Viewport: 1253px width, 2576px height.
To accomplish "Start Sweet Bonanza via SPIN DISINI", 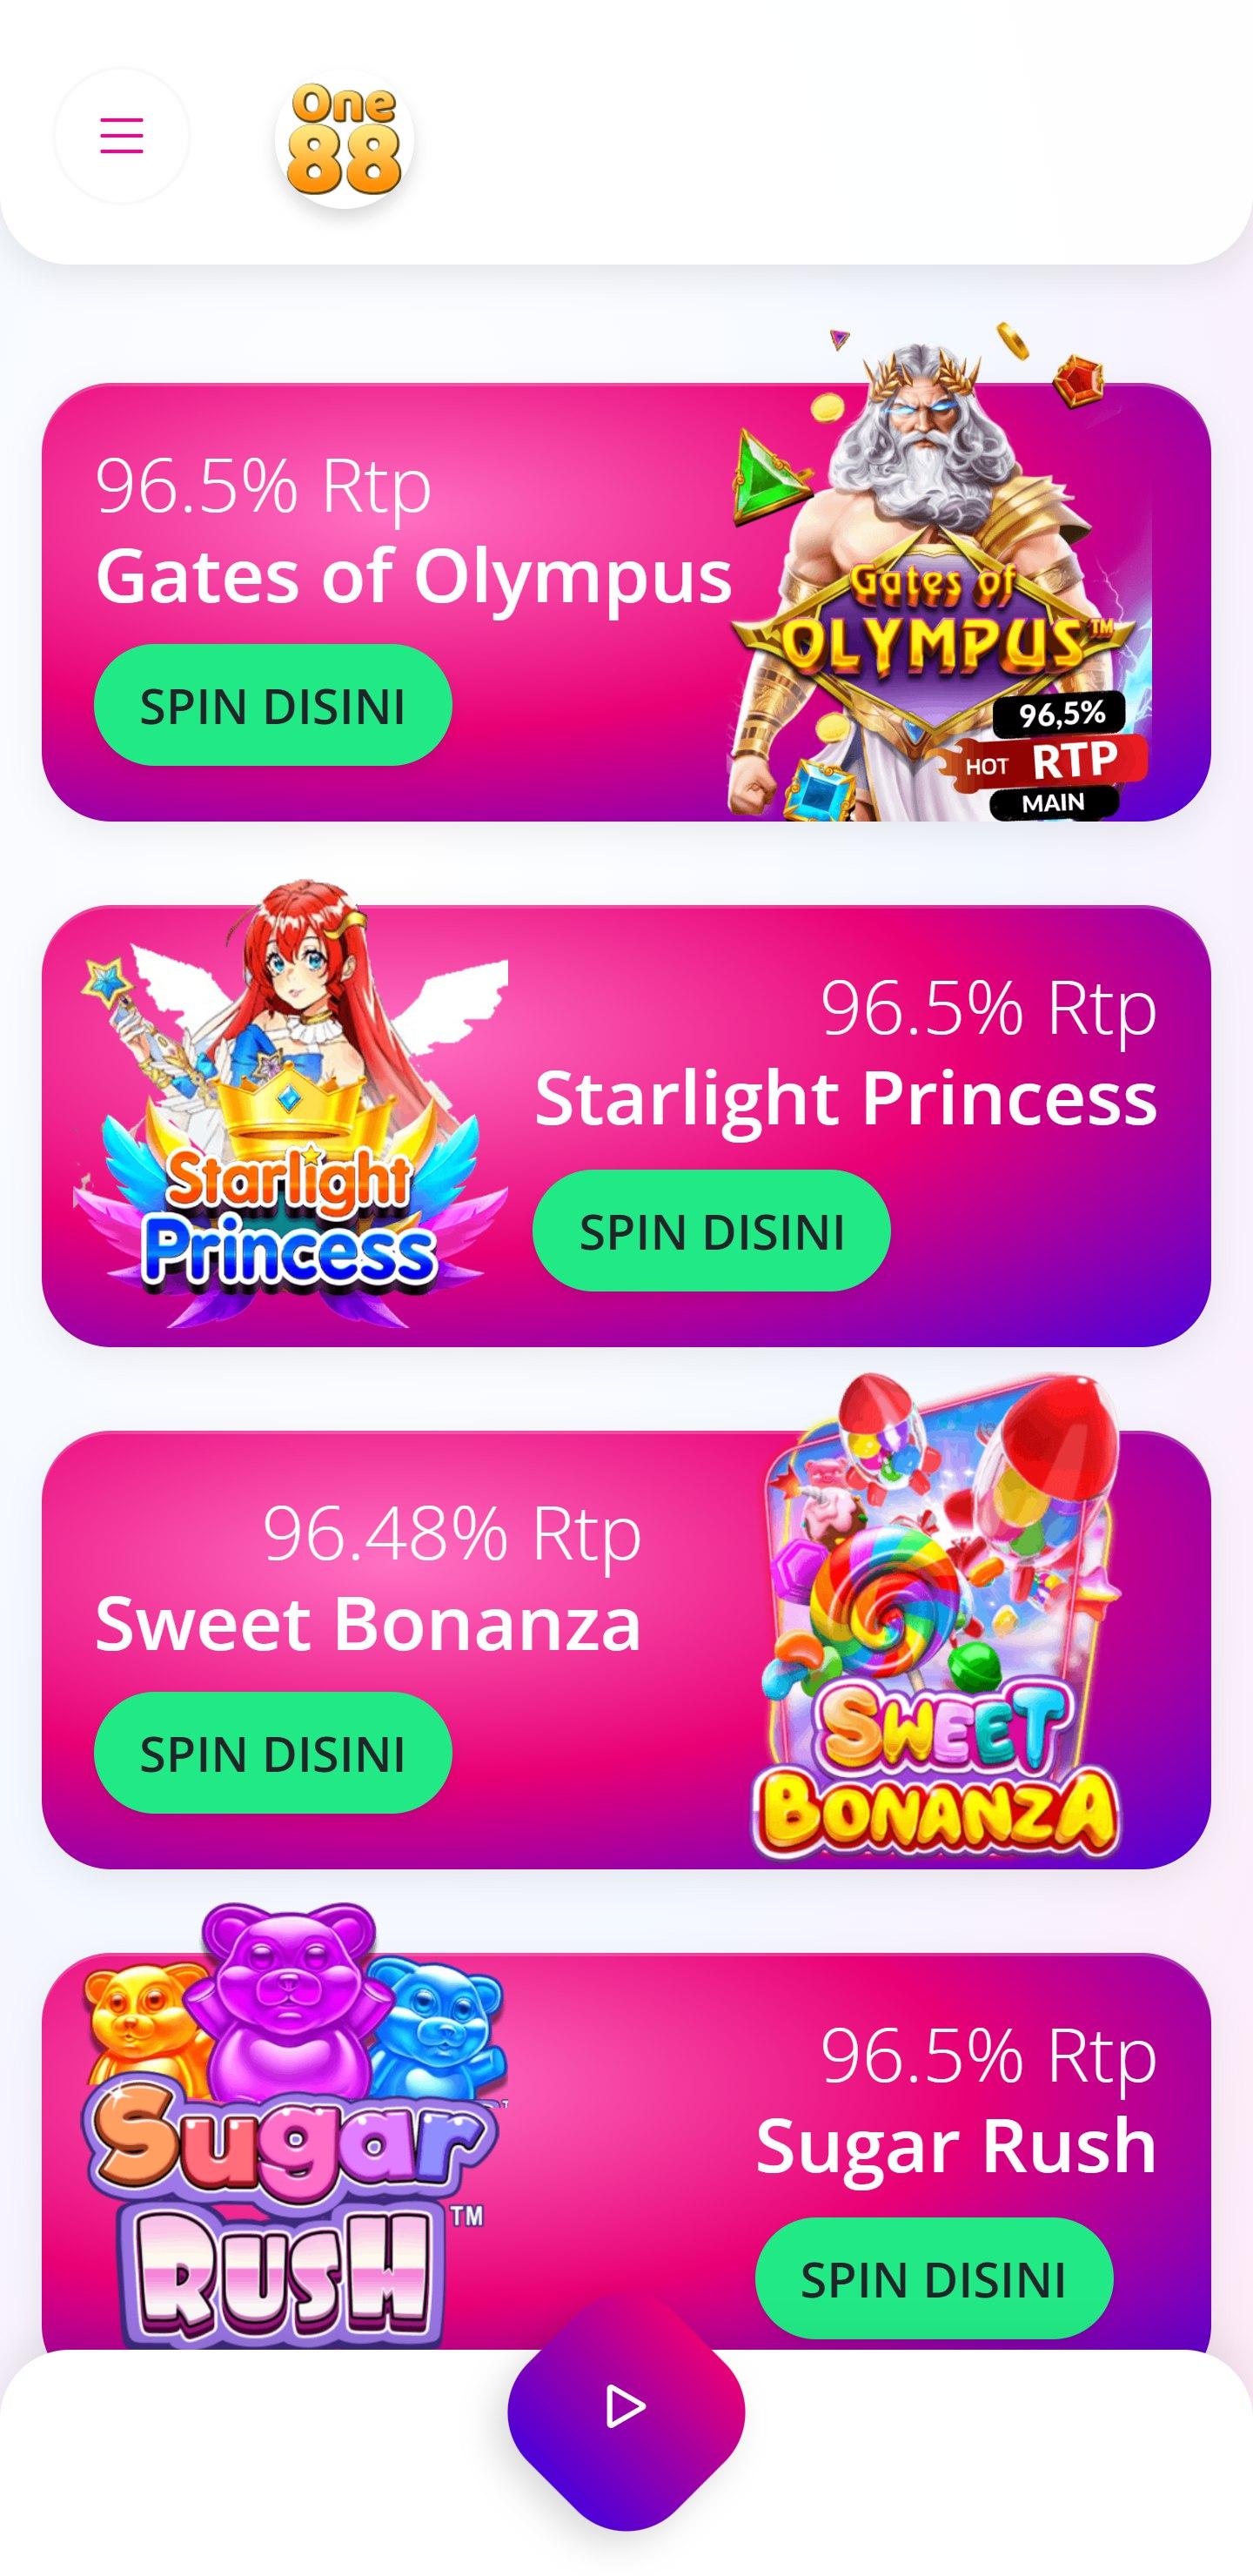I will click(273, 1754).
